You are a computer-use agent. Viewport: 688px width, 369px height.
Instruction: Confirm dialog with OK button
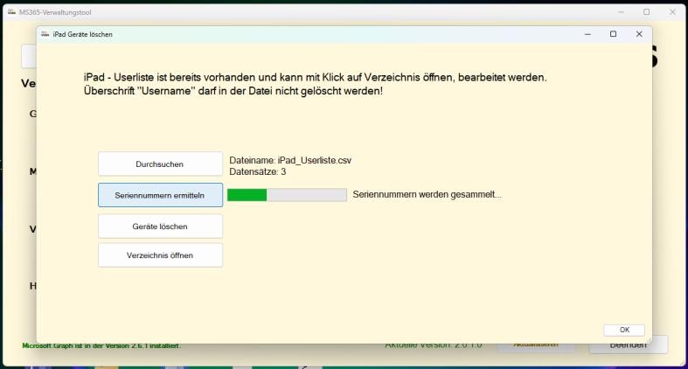point(624,330)
